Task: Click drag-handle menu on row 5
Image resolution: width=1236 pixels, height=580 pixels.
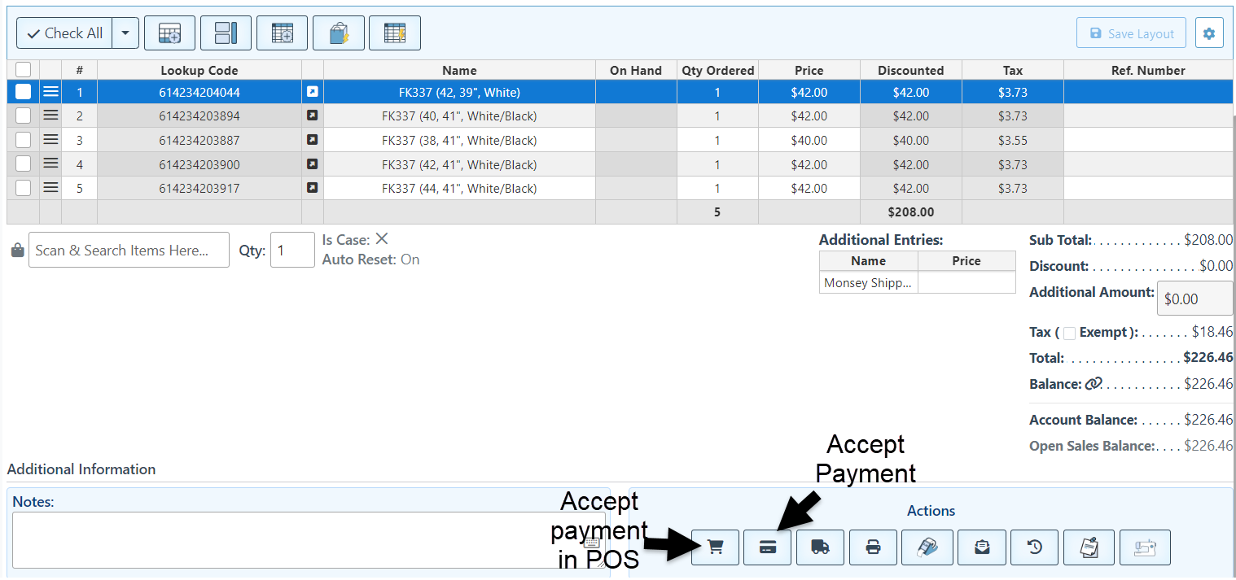Action: point(50,188)
